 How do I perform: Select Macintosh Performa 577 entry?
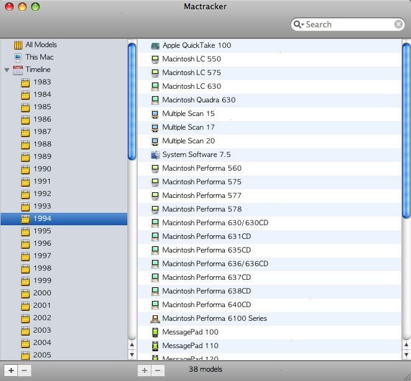(269, 195)
